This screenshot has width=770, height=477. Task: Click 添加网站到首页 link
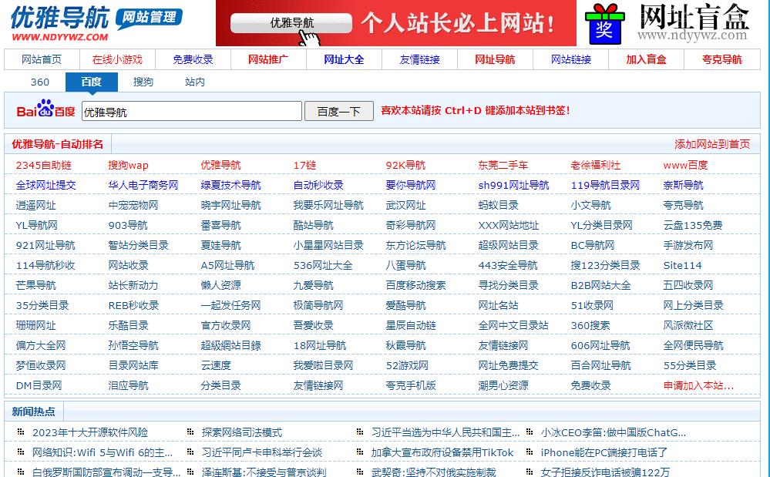click(712, 144)
